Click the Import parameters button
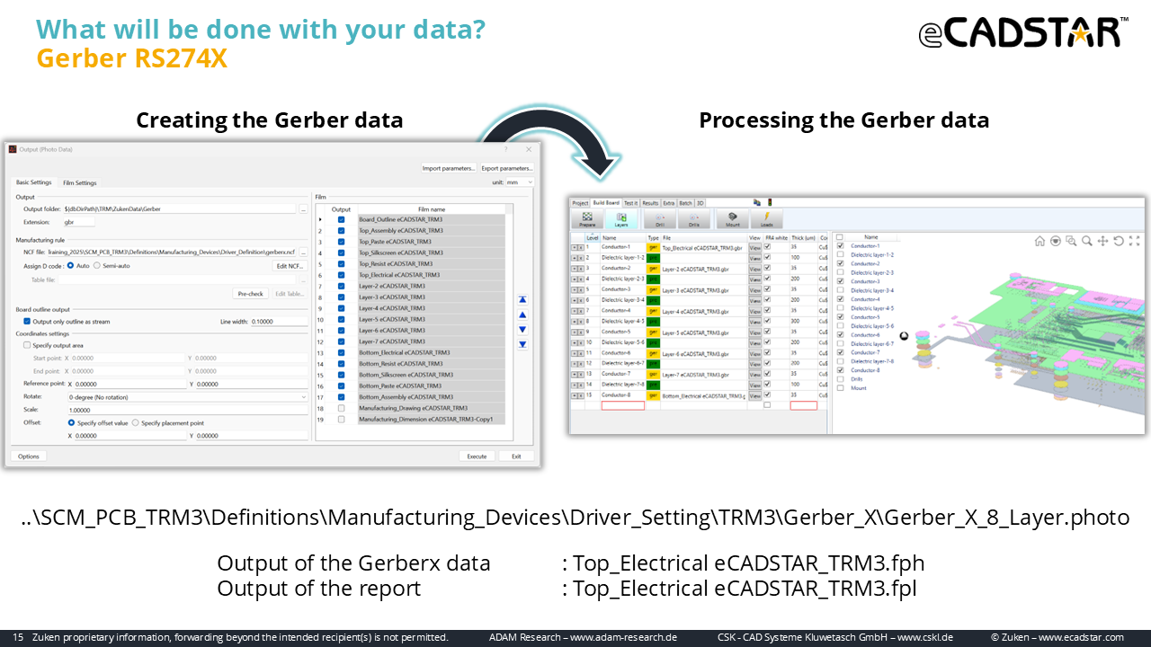The height and width of the screenshot is (647, 1151). 449,168
